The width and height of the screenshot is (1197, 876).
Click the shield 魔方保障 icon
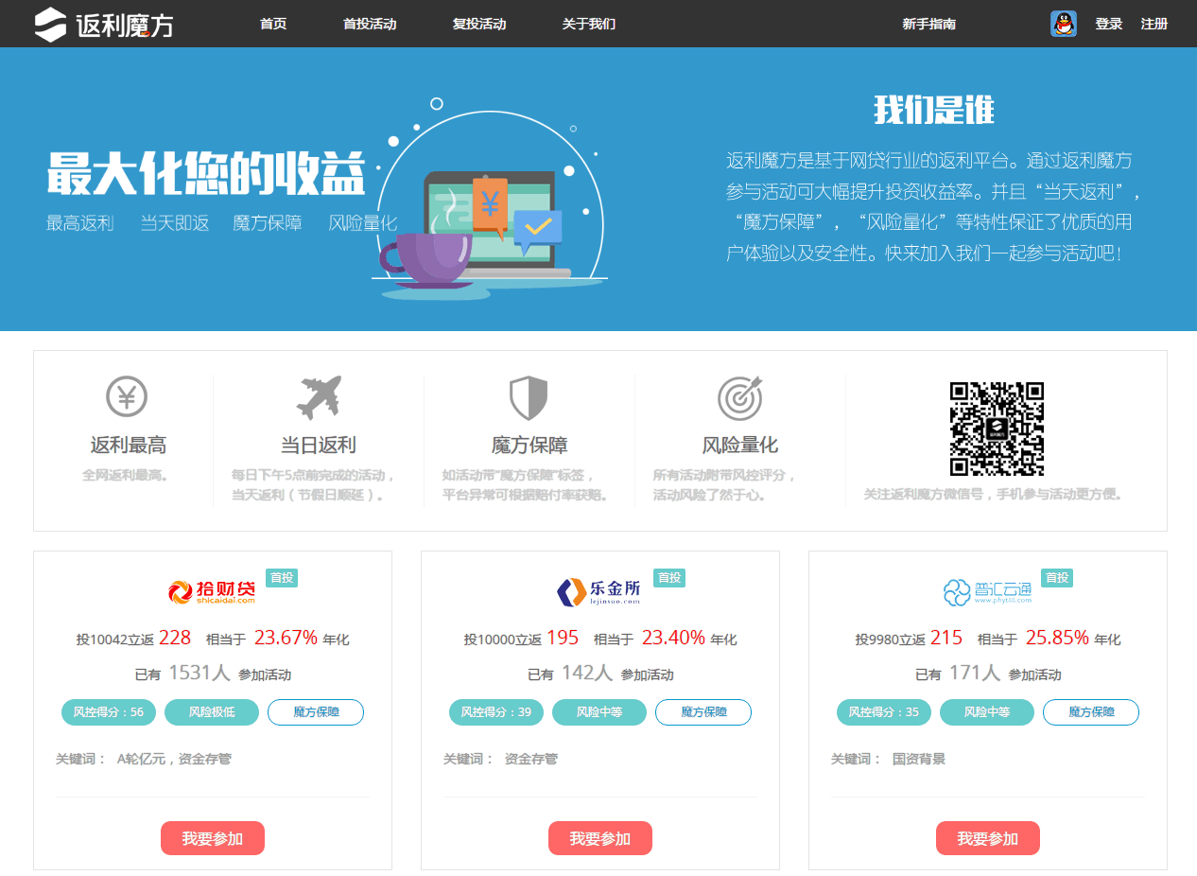pyautogui.click(x=529, y=397)
